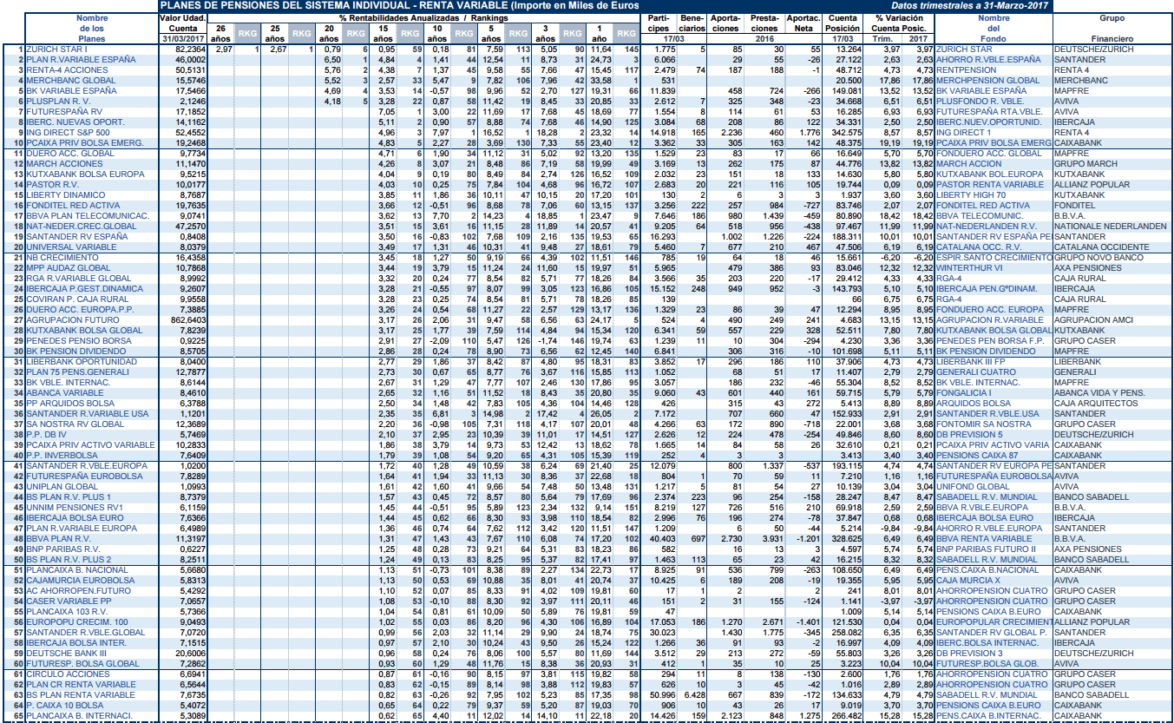This screenshot has width=1174, height=723.
Task: Select the '20 años' column header
Action: (329, 33)
